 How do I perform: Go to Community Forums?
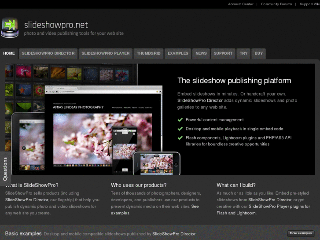[276, 4]
